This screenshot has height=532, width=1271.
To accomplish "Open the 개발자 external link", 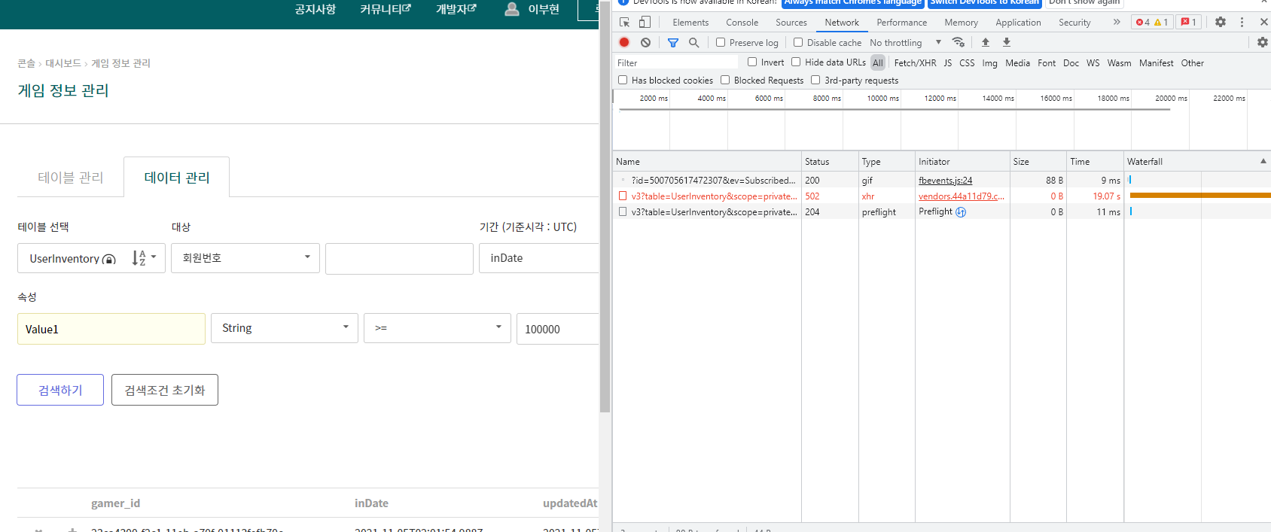I will 456,9.
